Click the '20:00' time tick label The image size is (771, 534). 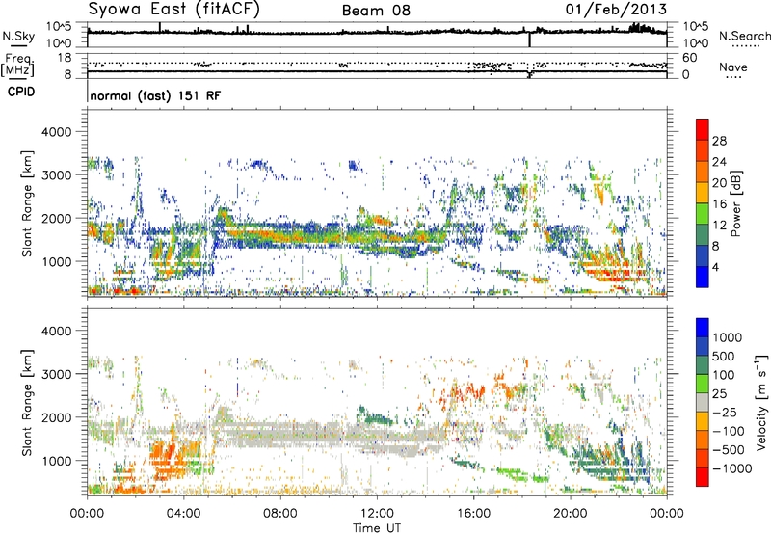tap(570, 514)
